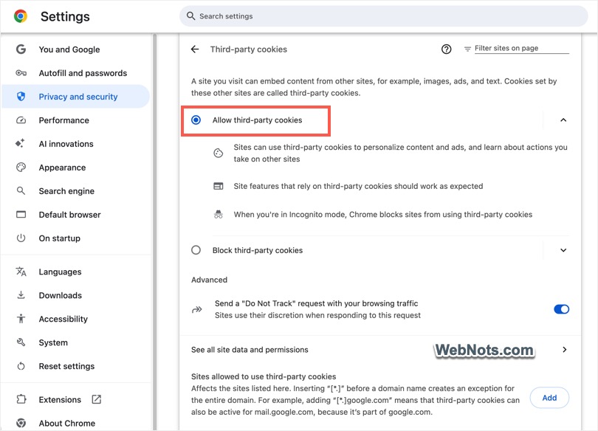Open the Languages settings page
Image resolution: width=598 pixels, height=431 pixels.
click(x=75, y=272)
